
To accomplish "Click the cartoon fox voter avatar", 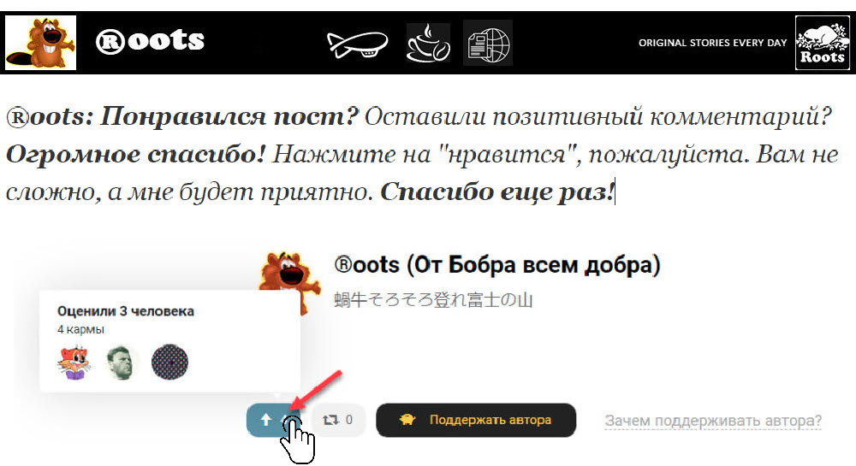I will tap(74, 363).
